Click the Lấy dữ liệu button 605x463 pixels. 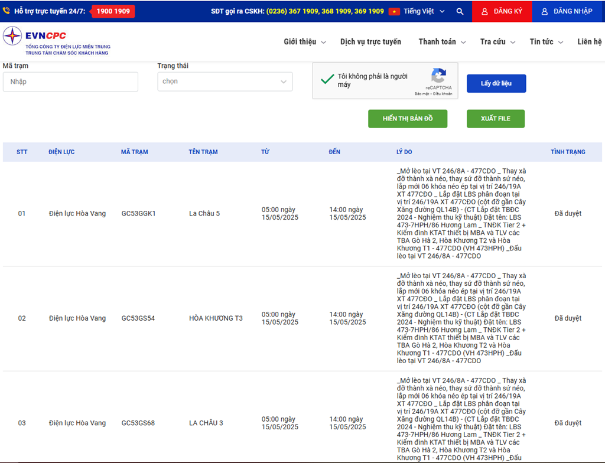point(496,83)
